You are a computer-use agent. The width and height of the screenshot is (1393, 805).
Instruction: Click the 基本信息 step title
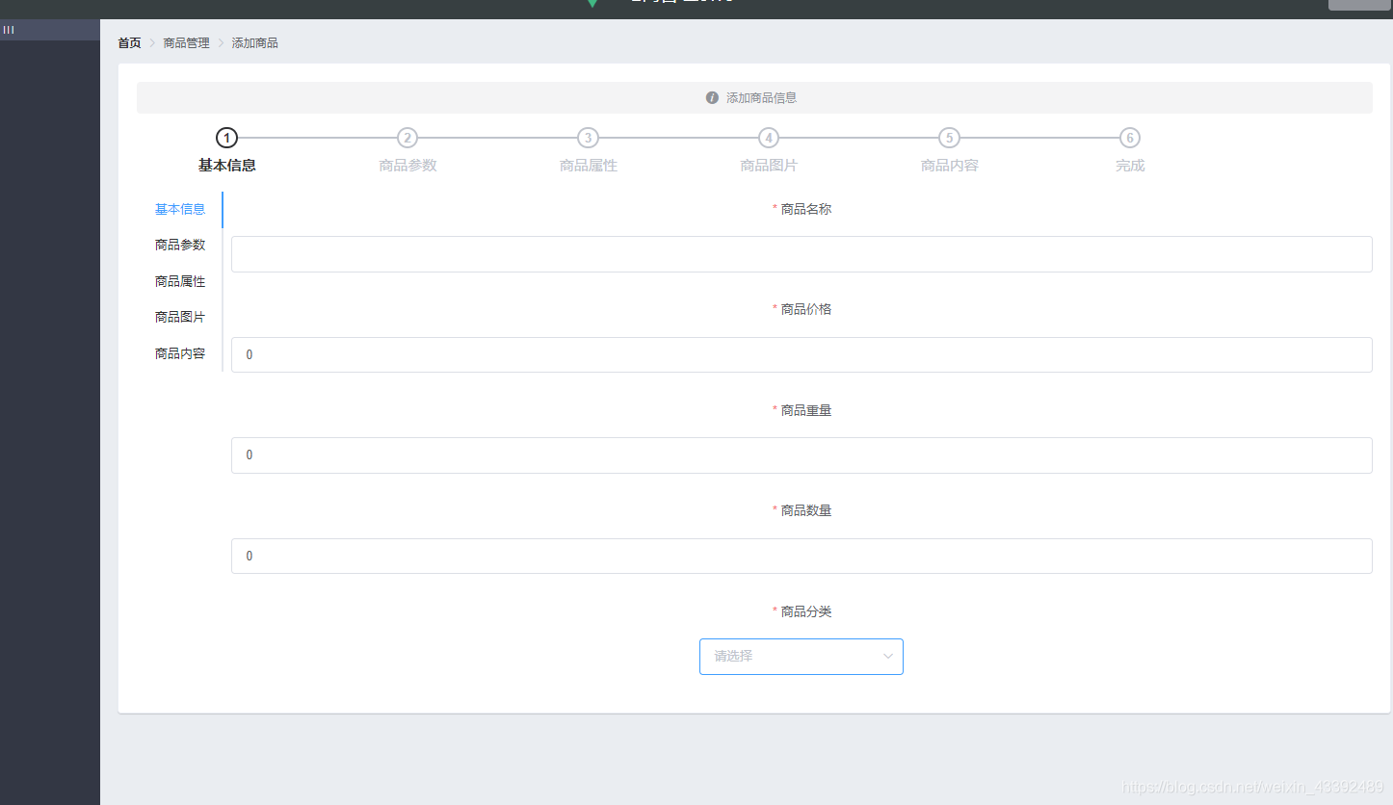[227, 166]
